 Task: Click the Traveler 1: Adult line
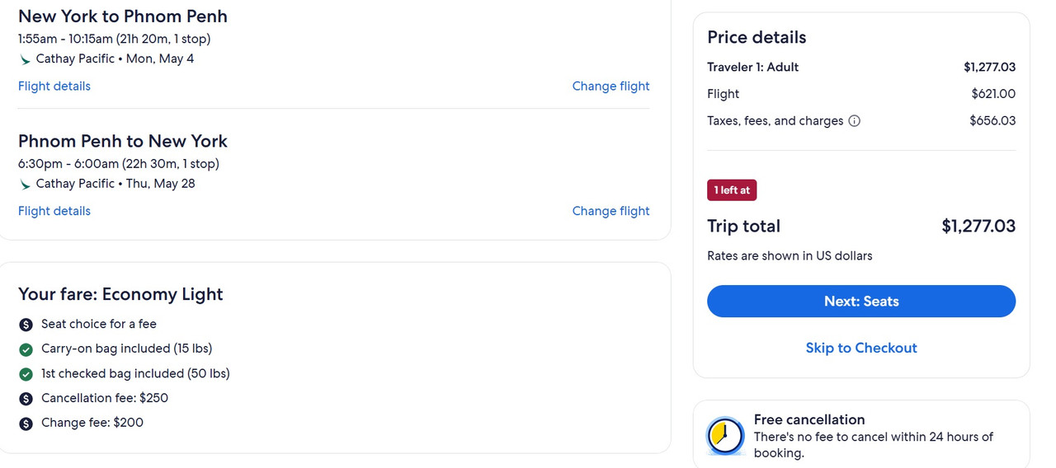(753, 68)
